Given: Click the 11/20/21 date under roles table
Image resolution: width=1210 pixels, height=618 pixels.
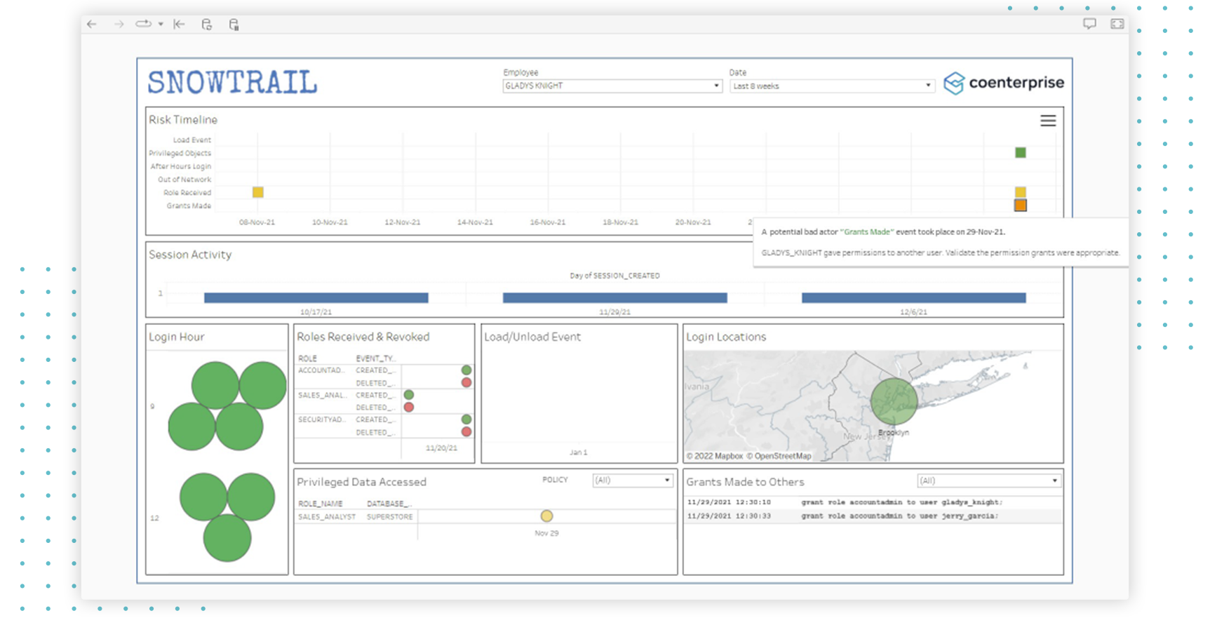Looking at the screenshot, I should [441, 448].
